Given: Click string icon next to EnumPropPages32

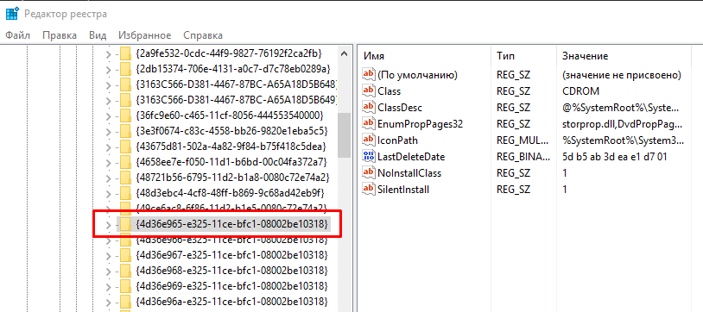Looking at the screenshot, I should pyautogui.click(x=369, y=124).
